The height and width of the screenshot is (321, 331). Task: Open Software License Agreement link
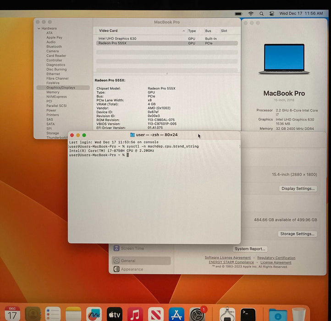point(227,258)
